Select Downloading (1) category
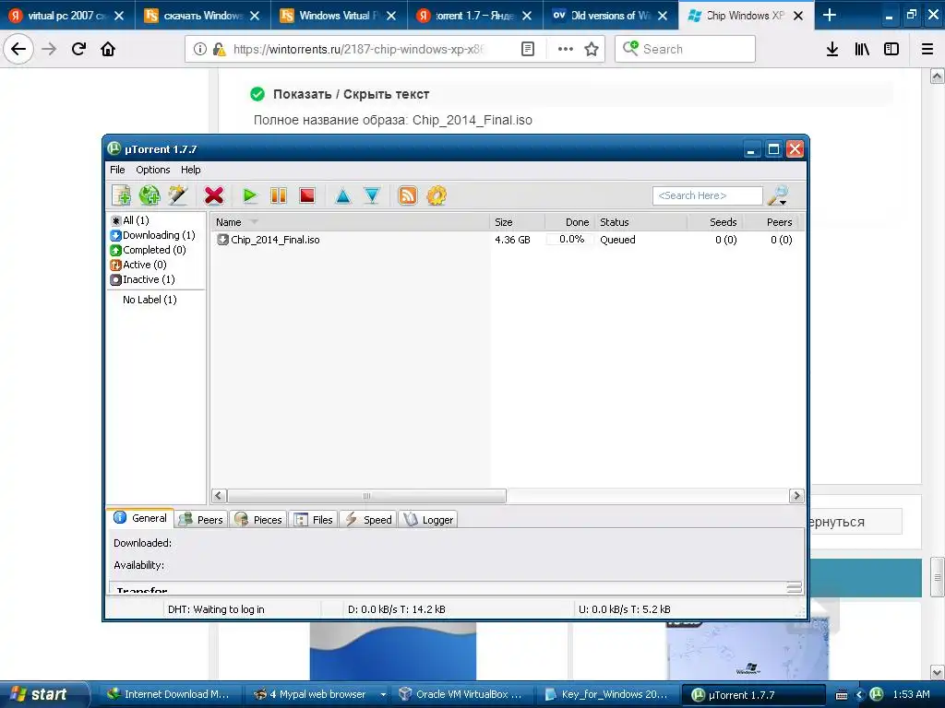 [x=153, y=235]
